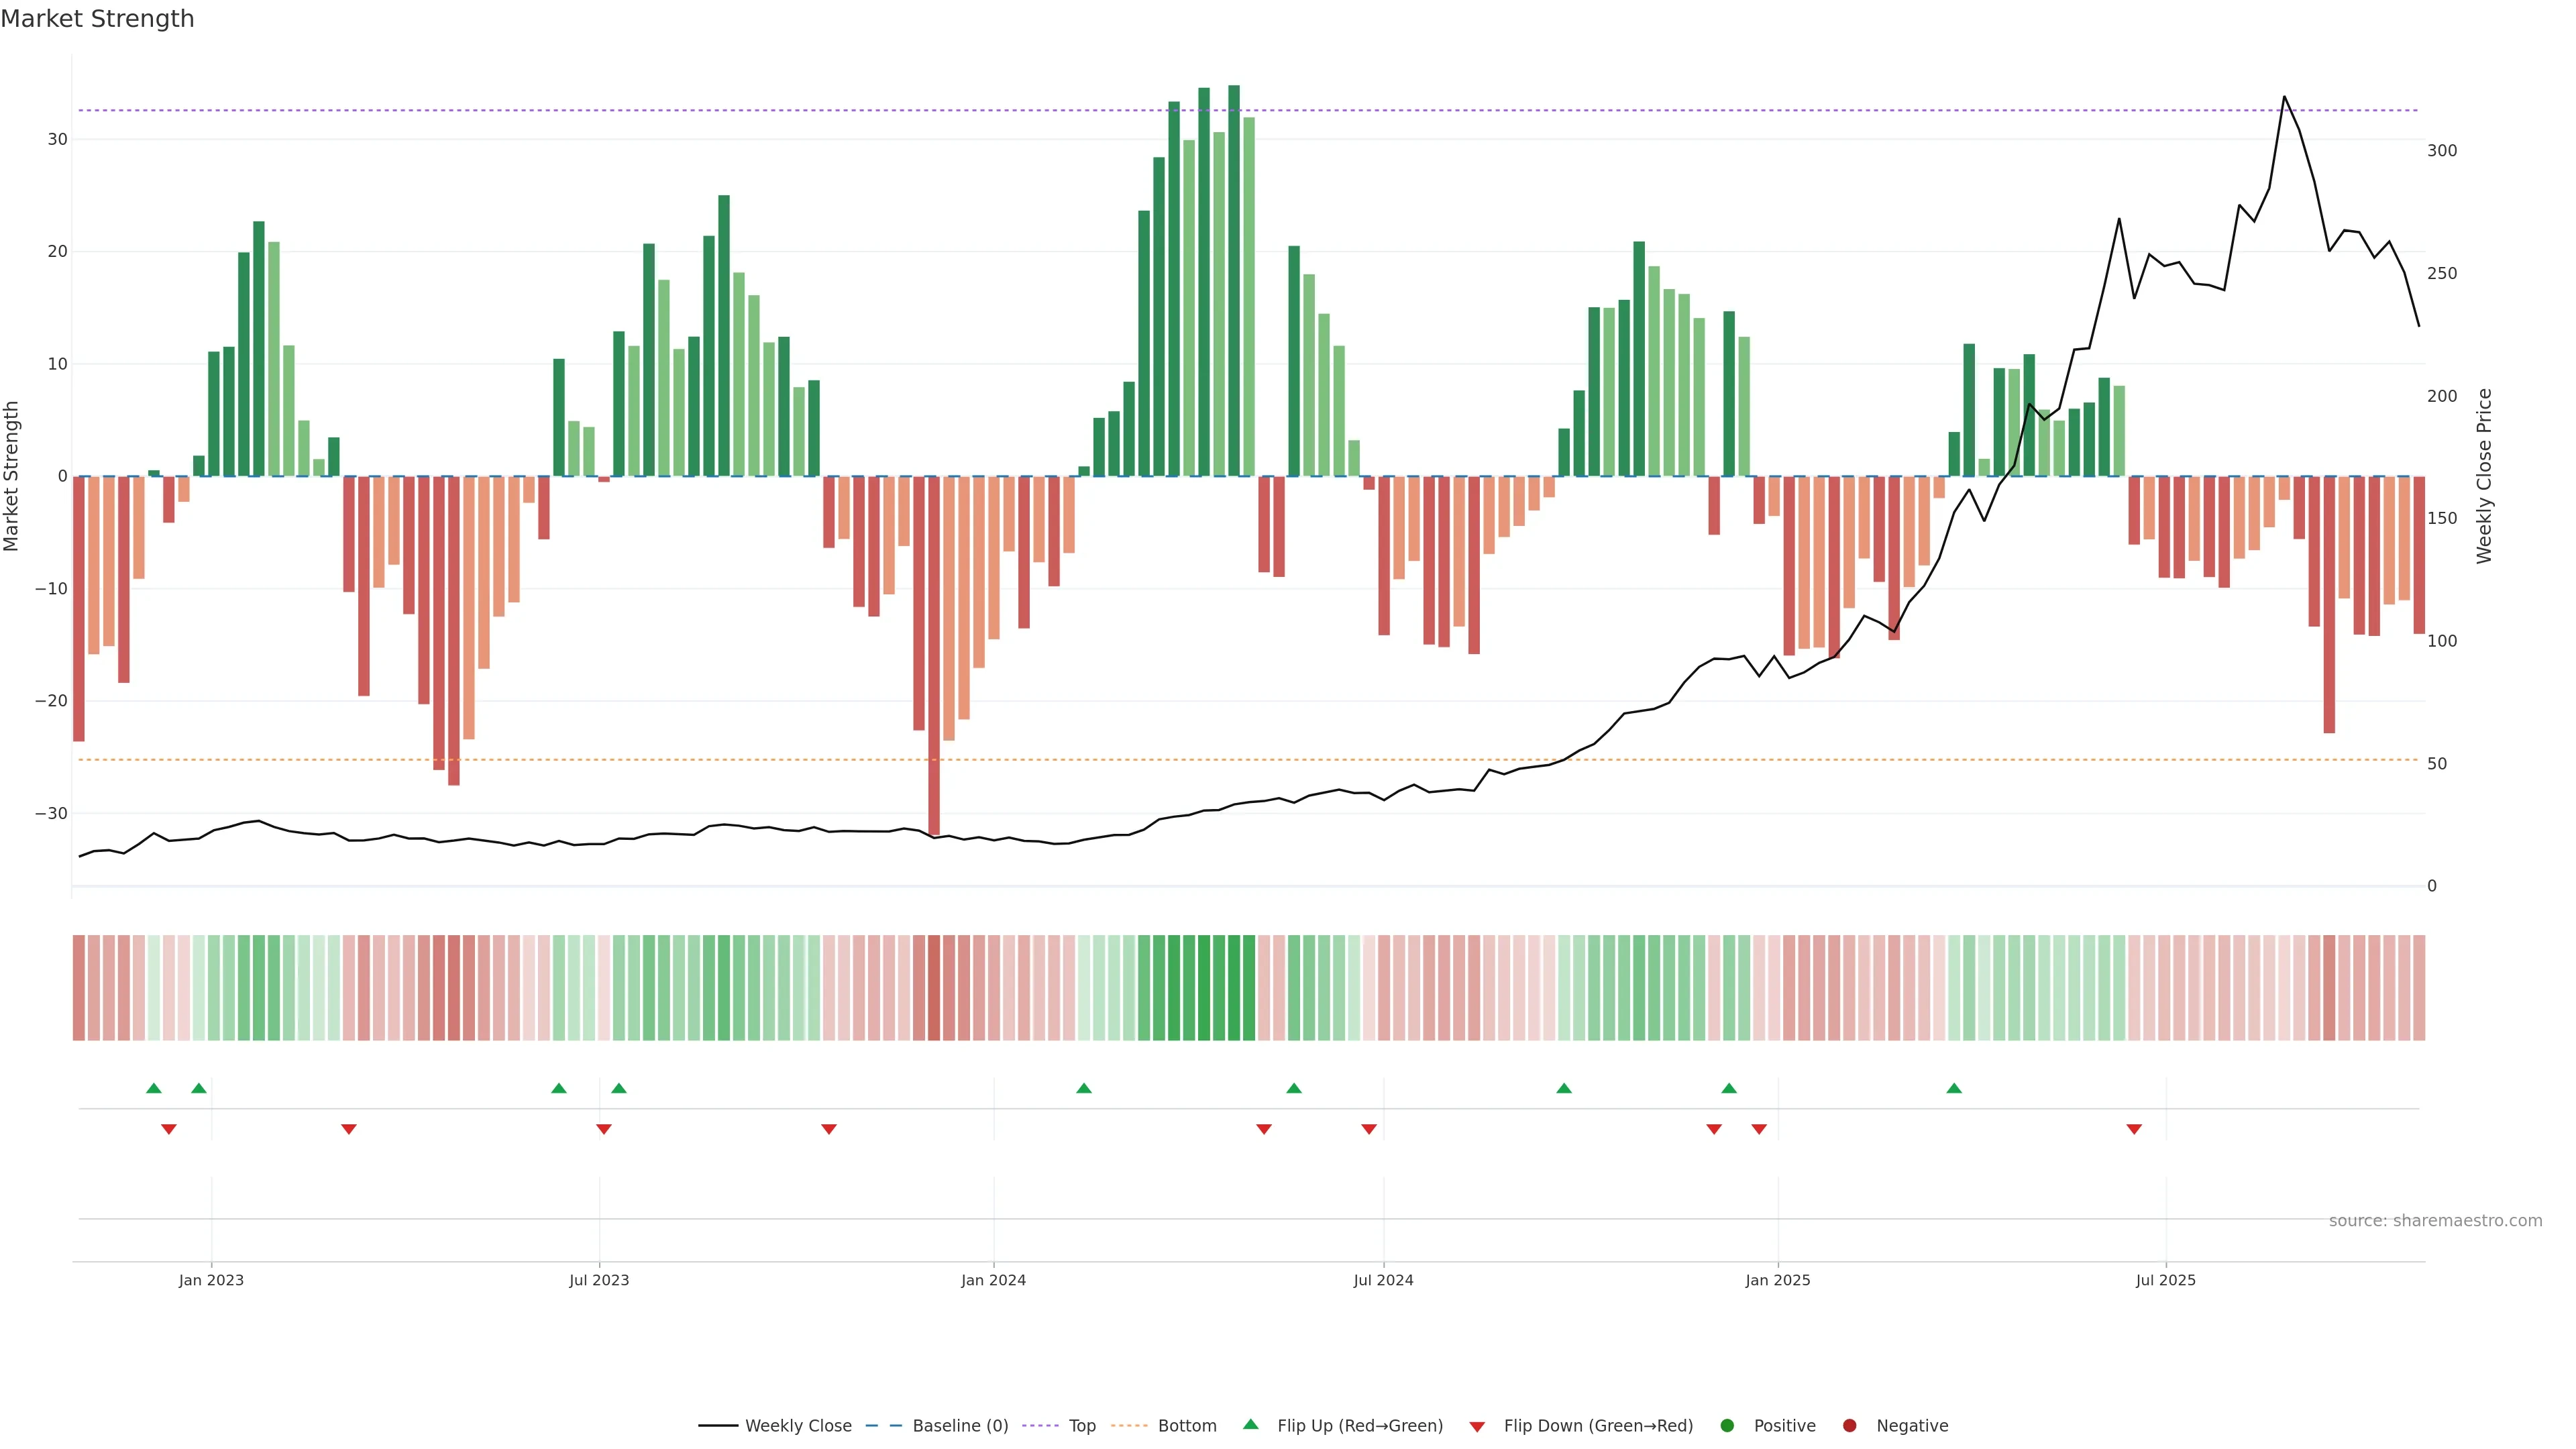The image size is (2576, 1449).
Task: Click the green Flip Up triangle in legend
Action: coord(1250,1424)
